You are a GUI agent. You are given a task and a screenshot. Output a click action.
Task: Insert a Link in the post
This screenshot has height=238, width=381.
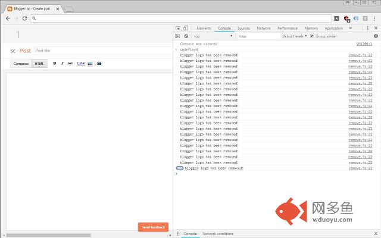[x=81, y=64]
